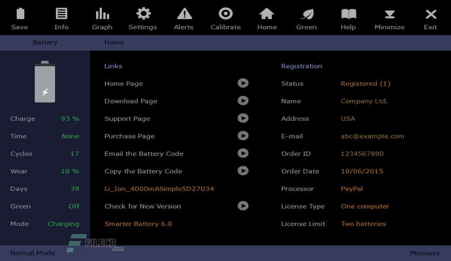Click arrow for Copy the Battery Code
The image size is (451, 261).
pos(243,171)
